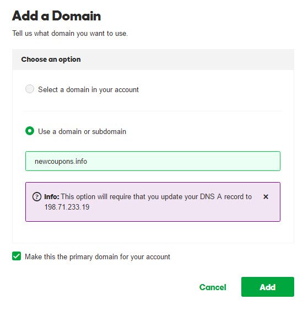Click 'Tell us what domain you want' subtitle
Viewport: 303px width, 310px height.
coord(70,34)
